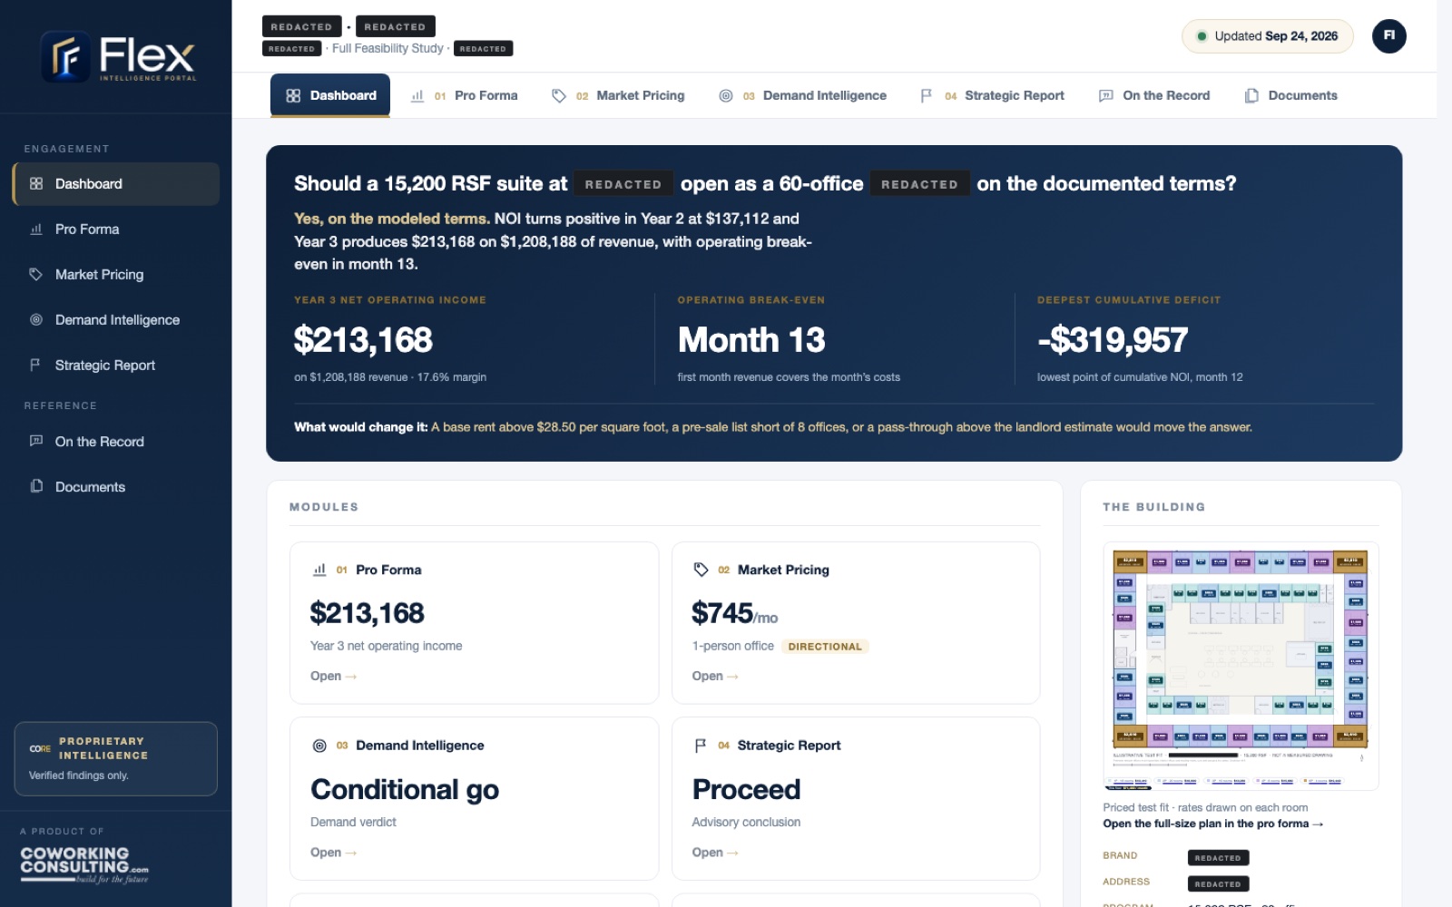
Task: Click the Proceed advisory conclusion text
Action: (x=746, y=789)
